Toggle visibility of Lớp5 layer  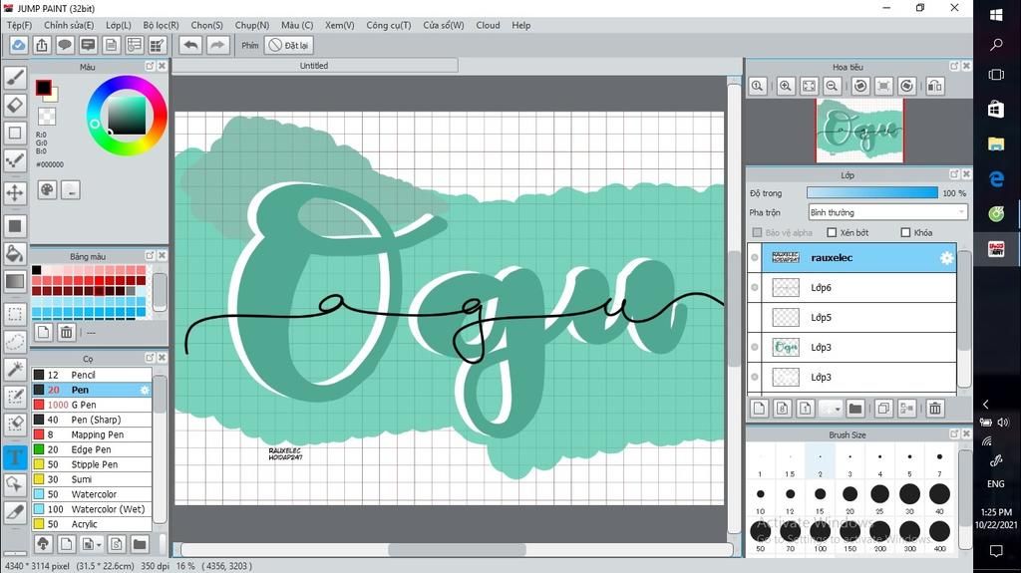pos(755,317)
